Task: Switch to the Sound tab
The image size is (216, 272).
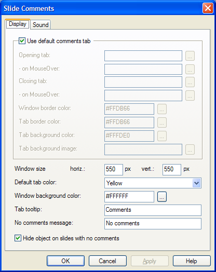Action: pos(40,24)
